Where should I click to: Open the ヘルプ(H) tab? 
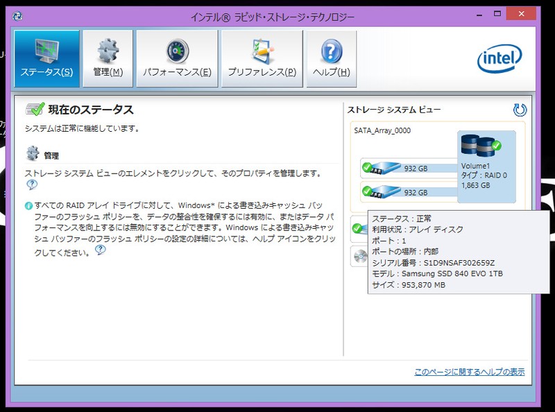332,58
